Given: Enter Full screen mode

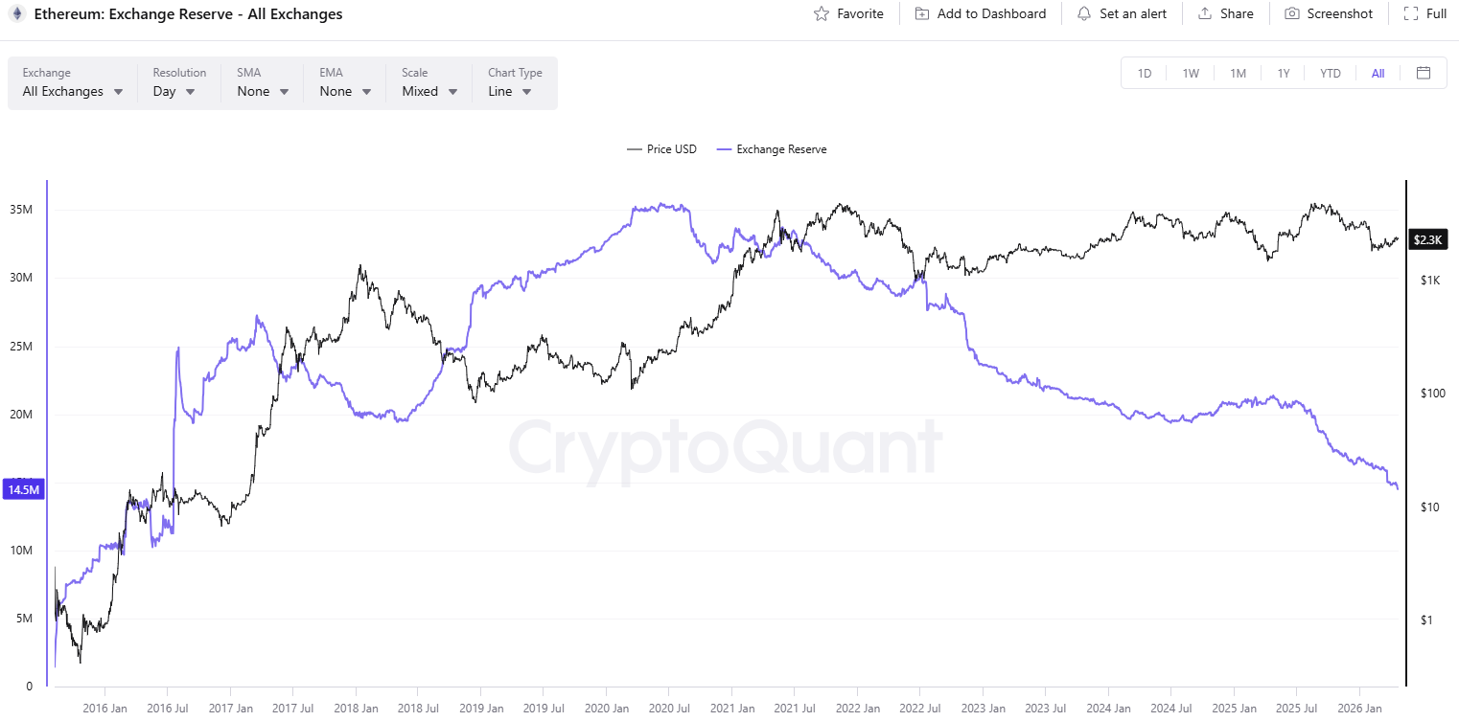Looking at the screenshot, I should click(1408, 13).
